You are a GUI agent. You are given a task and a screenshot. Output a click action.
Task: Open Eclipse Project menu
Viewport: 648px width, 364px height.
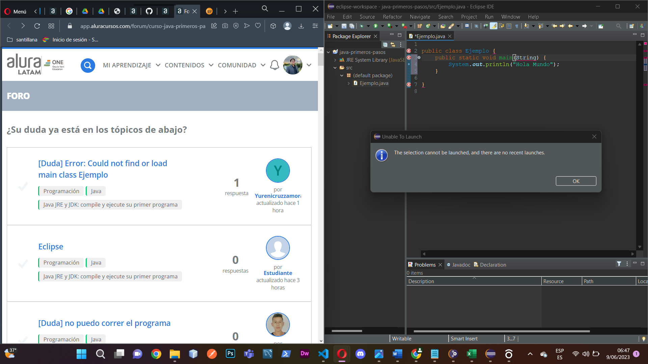coord(469,17)
